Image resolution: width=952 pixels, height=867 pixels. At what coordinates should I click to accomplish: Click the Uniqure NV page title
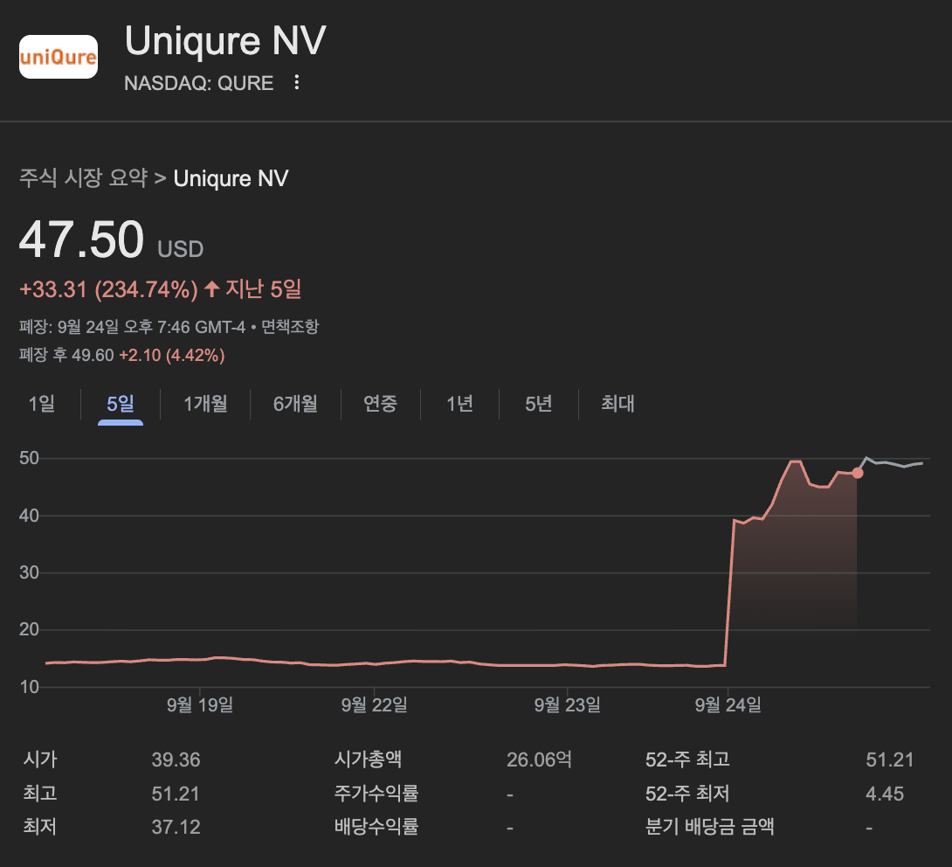[x=225, y=41]
